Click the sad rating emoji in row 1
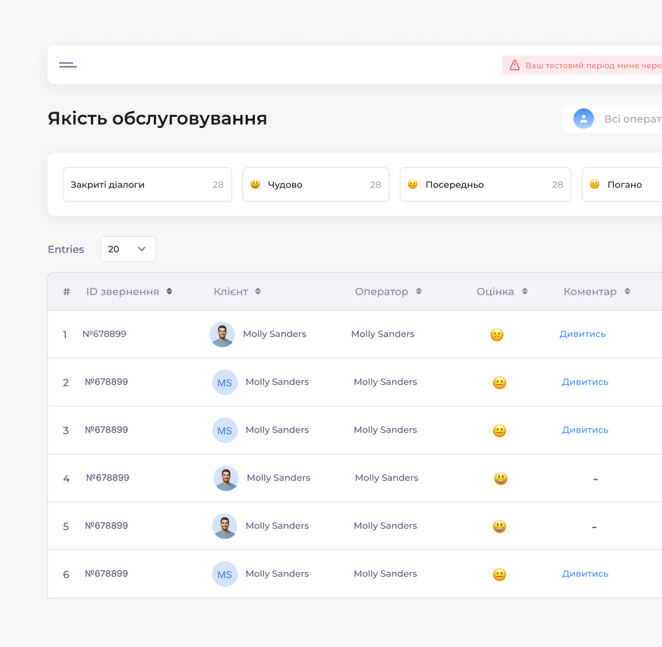The width and height of the screenshot is (662, 647). [497, 335]
